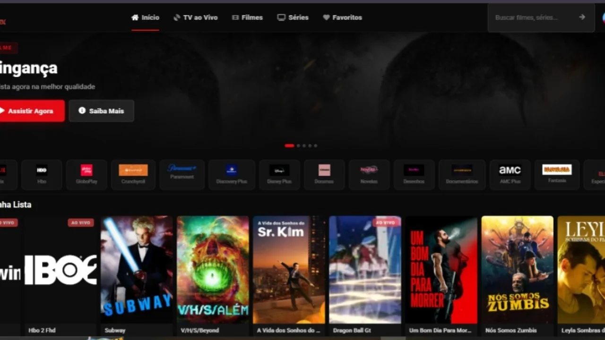Open the GloboPlay category card

click(86, 175)
